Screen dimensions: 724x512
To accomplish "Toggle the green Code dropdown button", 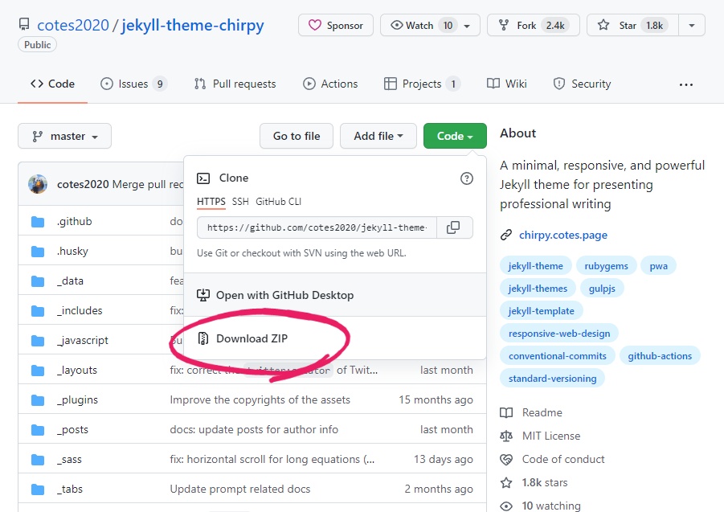I will (x=455, y=136).
